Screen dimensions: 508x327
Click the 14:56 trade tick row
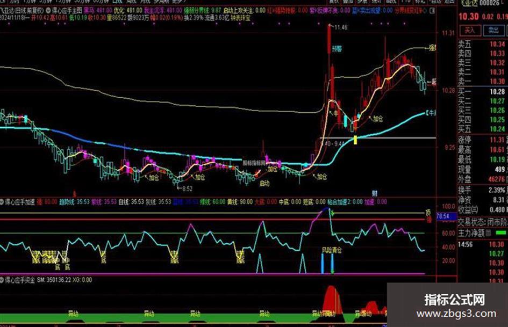pyautogui.click(x=482, y=245)
